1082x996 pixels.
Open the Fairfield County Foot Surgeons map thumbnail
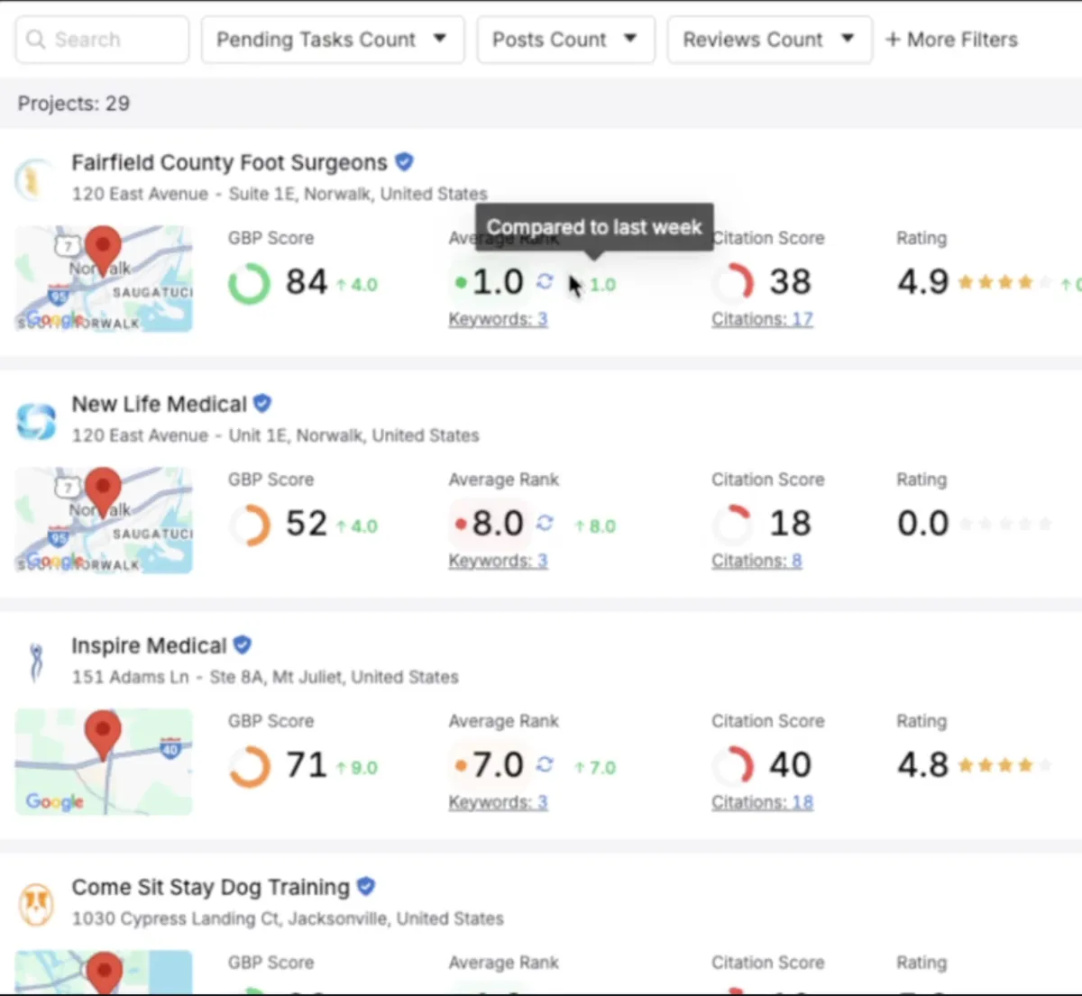(104, 279)
